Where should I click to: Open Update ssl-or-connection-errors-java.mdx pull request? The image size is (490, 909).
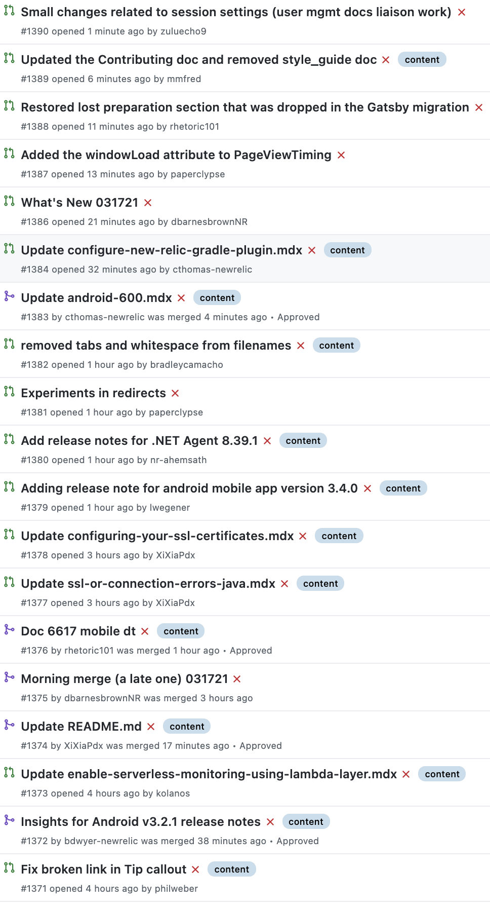pos(148,584)
